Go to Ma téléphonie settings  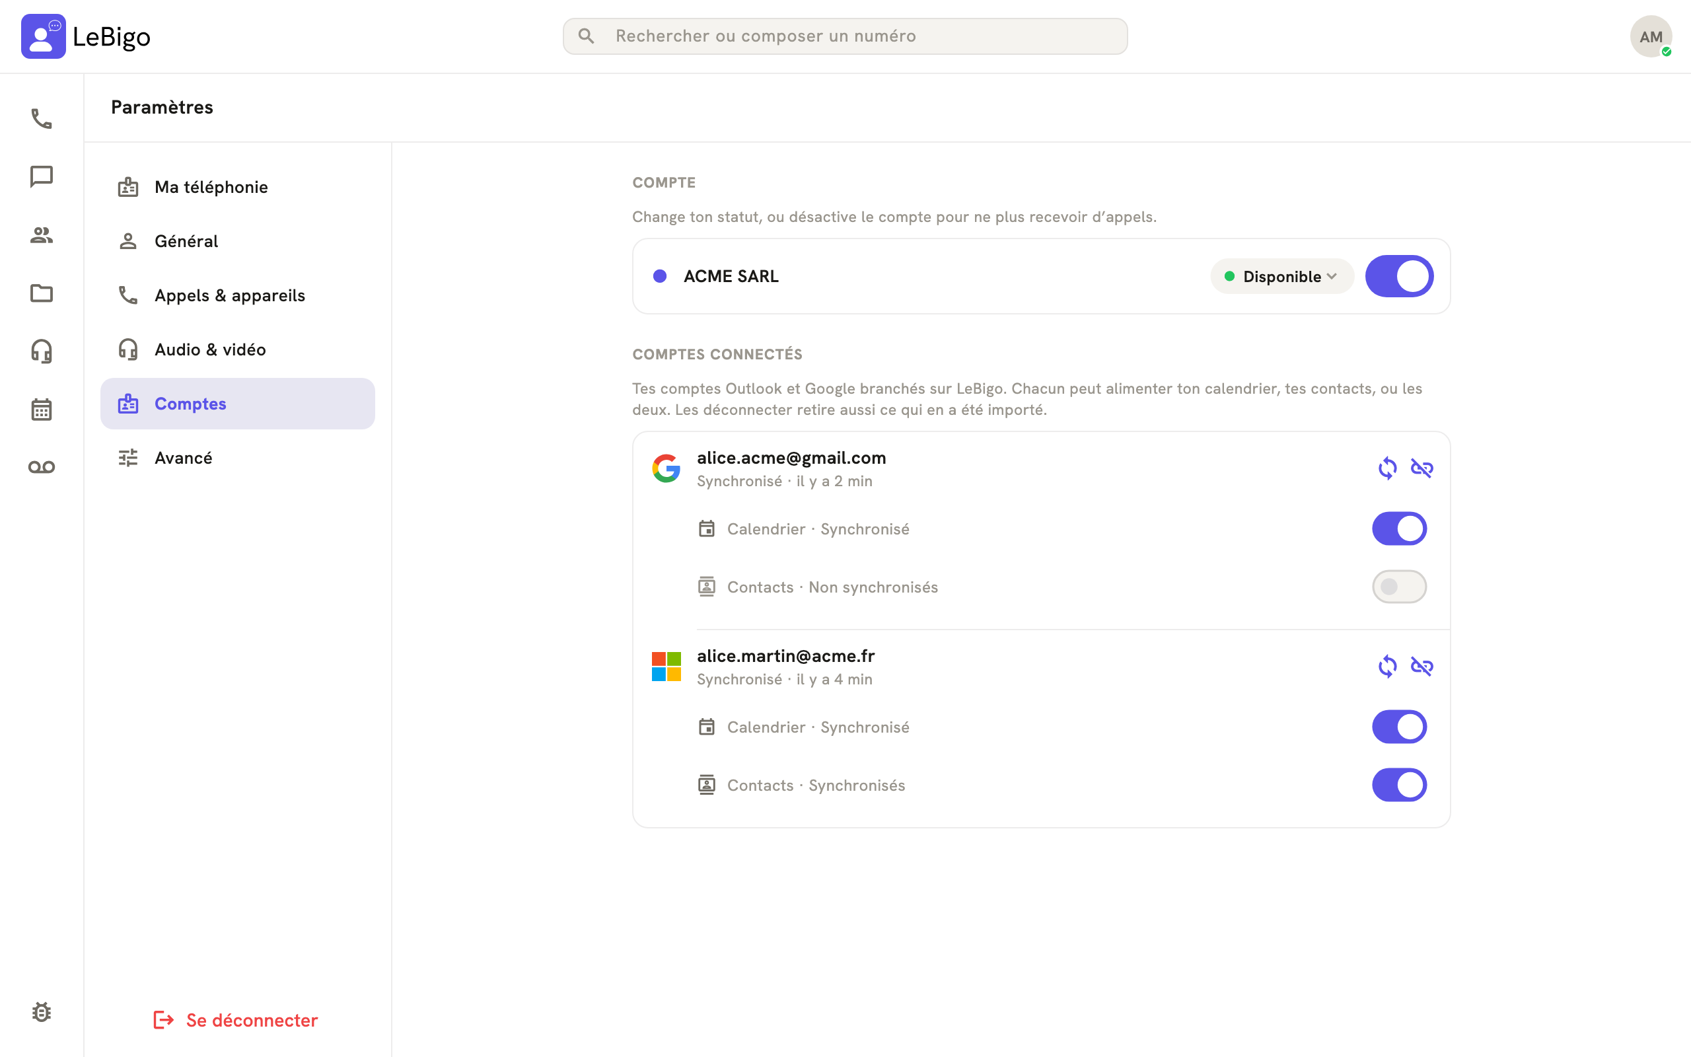238,188
